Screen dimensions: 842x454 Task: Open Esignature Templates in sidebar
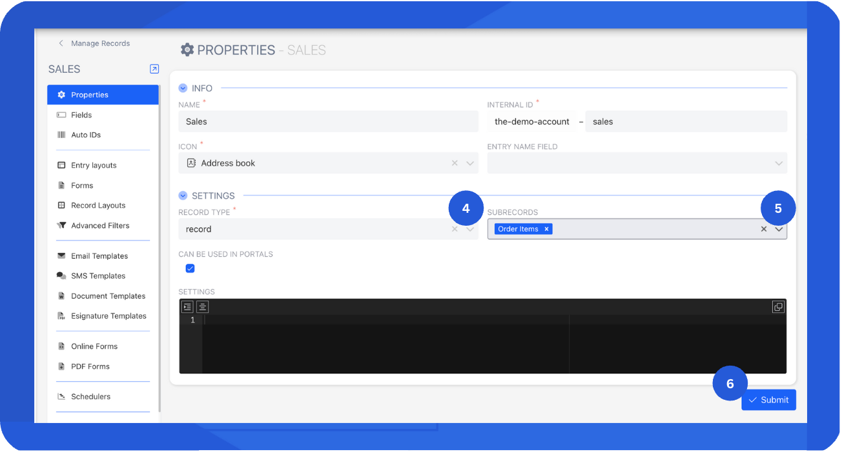click(x=103, y=316)
